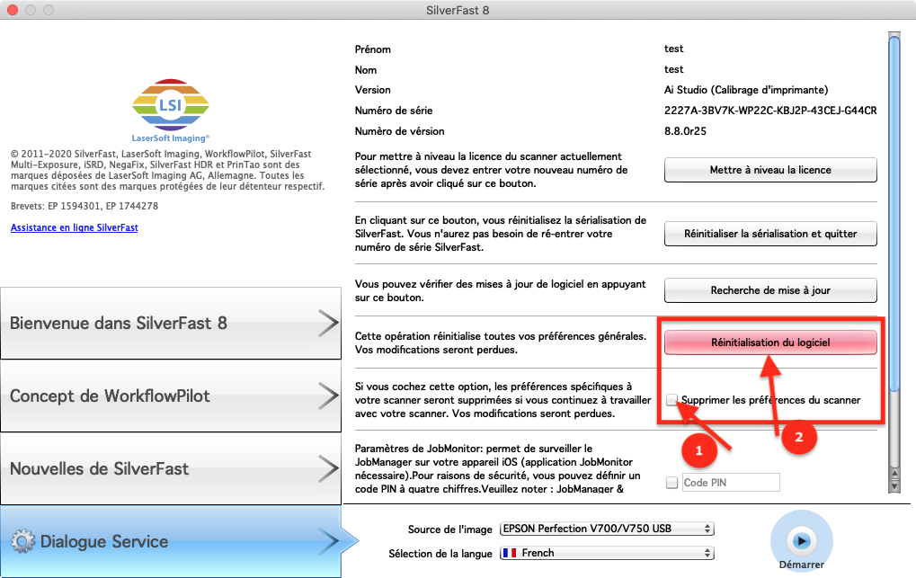Click the Dialogue Service chevron arrow

328,541
